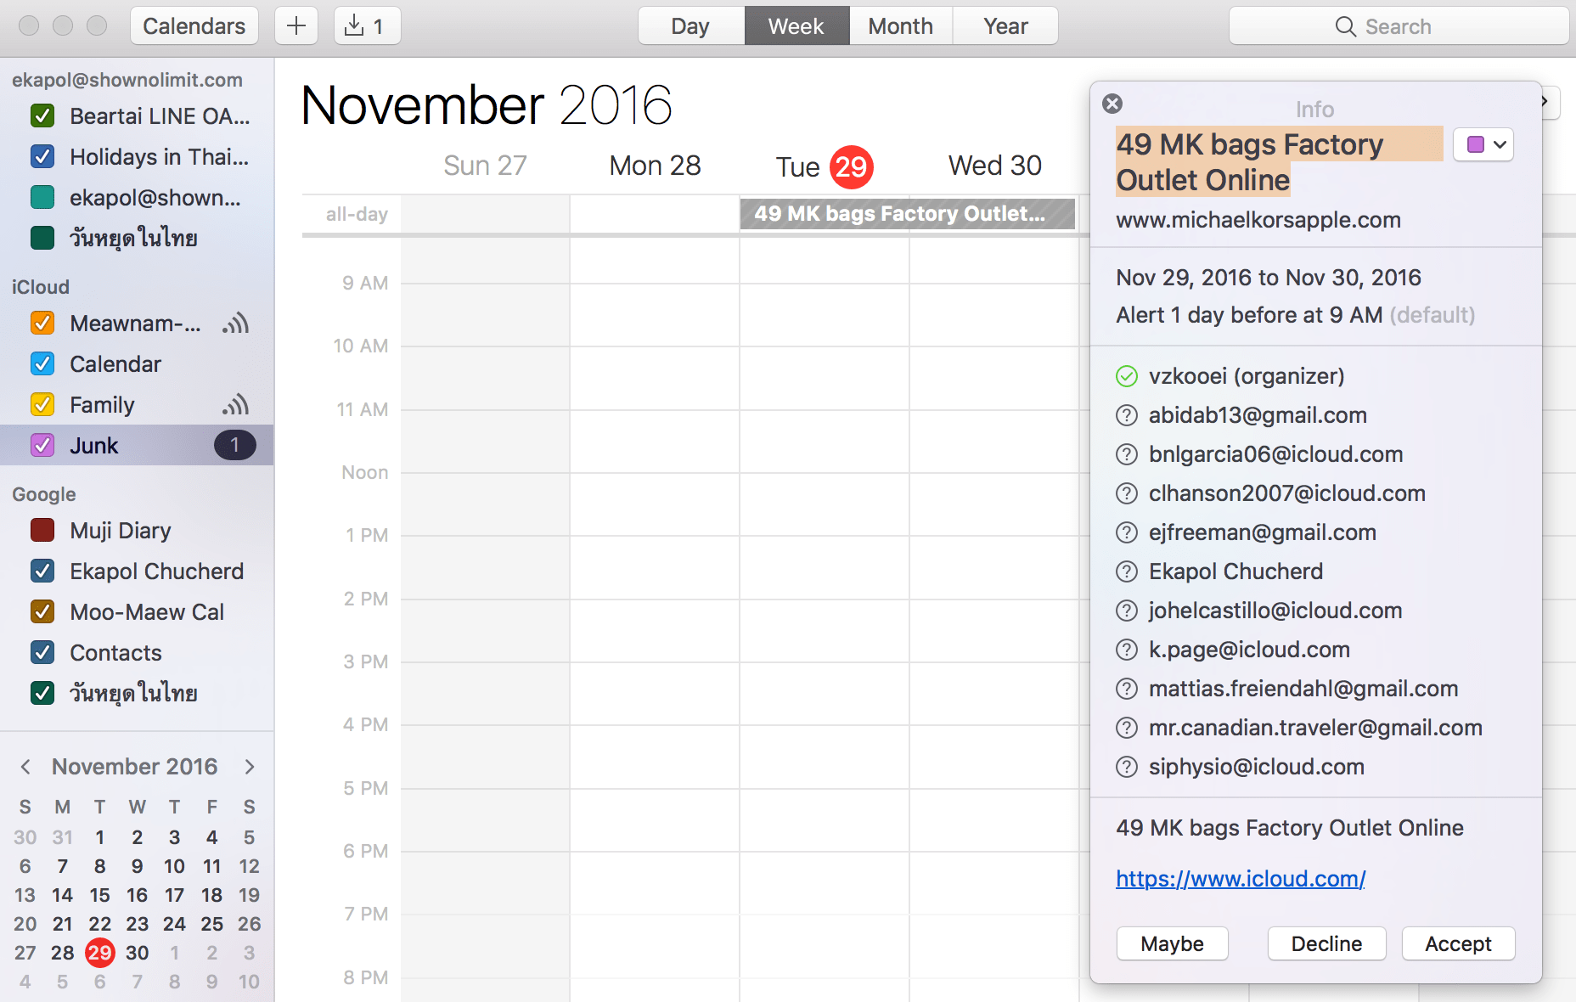Switch to Year view
Viewport: 1576px width, 1002px height.
coord(1005,25)
